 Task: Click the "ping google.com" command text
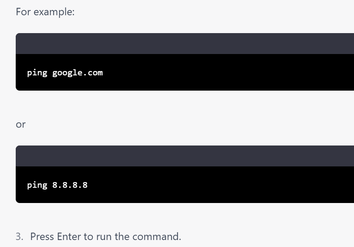[x=65, y=73]
